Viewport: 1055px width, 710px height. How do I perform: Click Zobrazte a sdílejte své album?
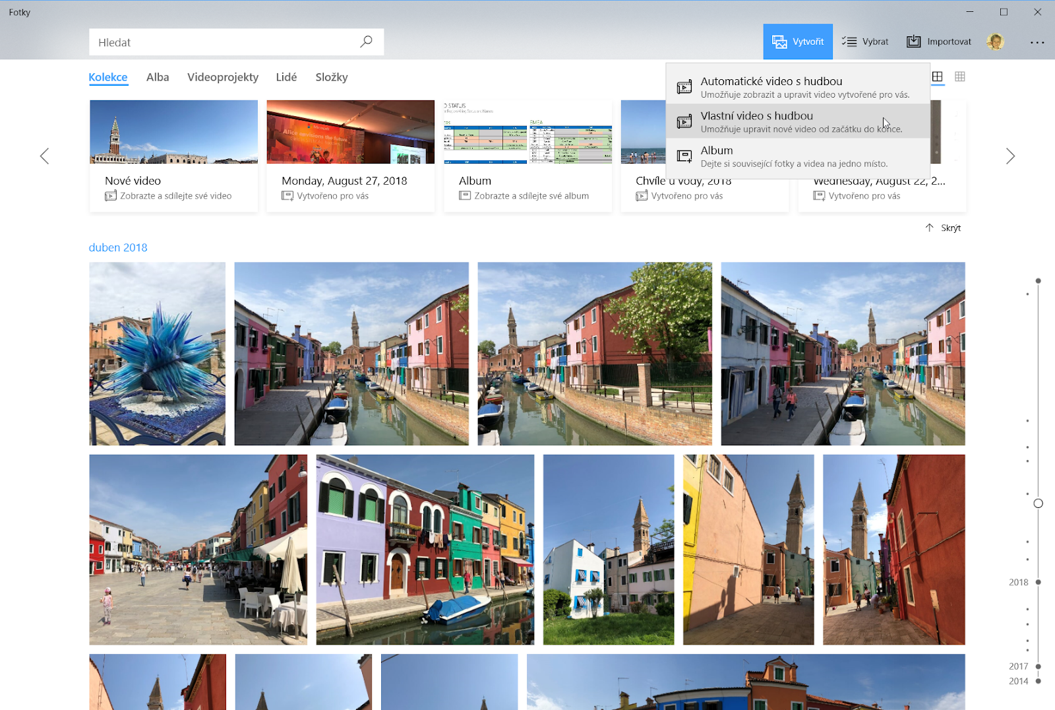(x=531, y=196)
